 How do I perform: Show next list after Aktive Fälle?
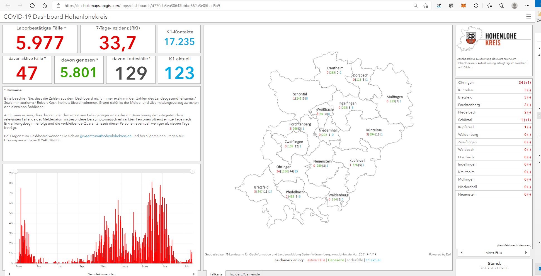526,253
